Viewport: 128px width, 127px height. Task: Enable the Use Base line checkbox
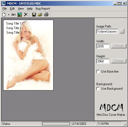coord(98,72)
